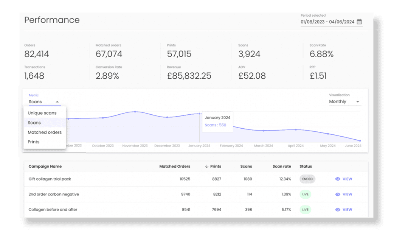
Task: Click eye icon for Gift collagen trial pack
Action: [338, 179]
